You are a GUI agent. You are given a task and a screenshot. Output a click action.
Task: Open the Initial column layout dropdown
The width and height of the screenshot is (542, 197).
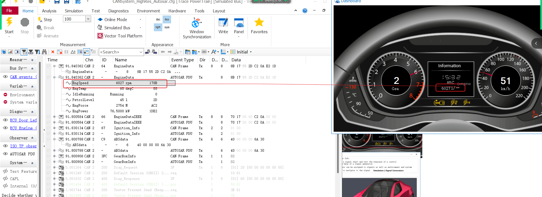pos(251,52)
